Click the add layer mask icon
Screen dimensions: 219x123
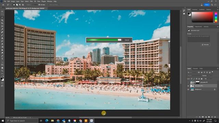(203, 117)
